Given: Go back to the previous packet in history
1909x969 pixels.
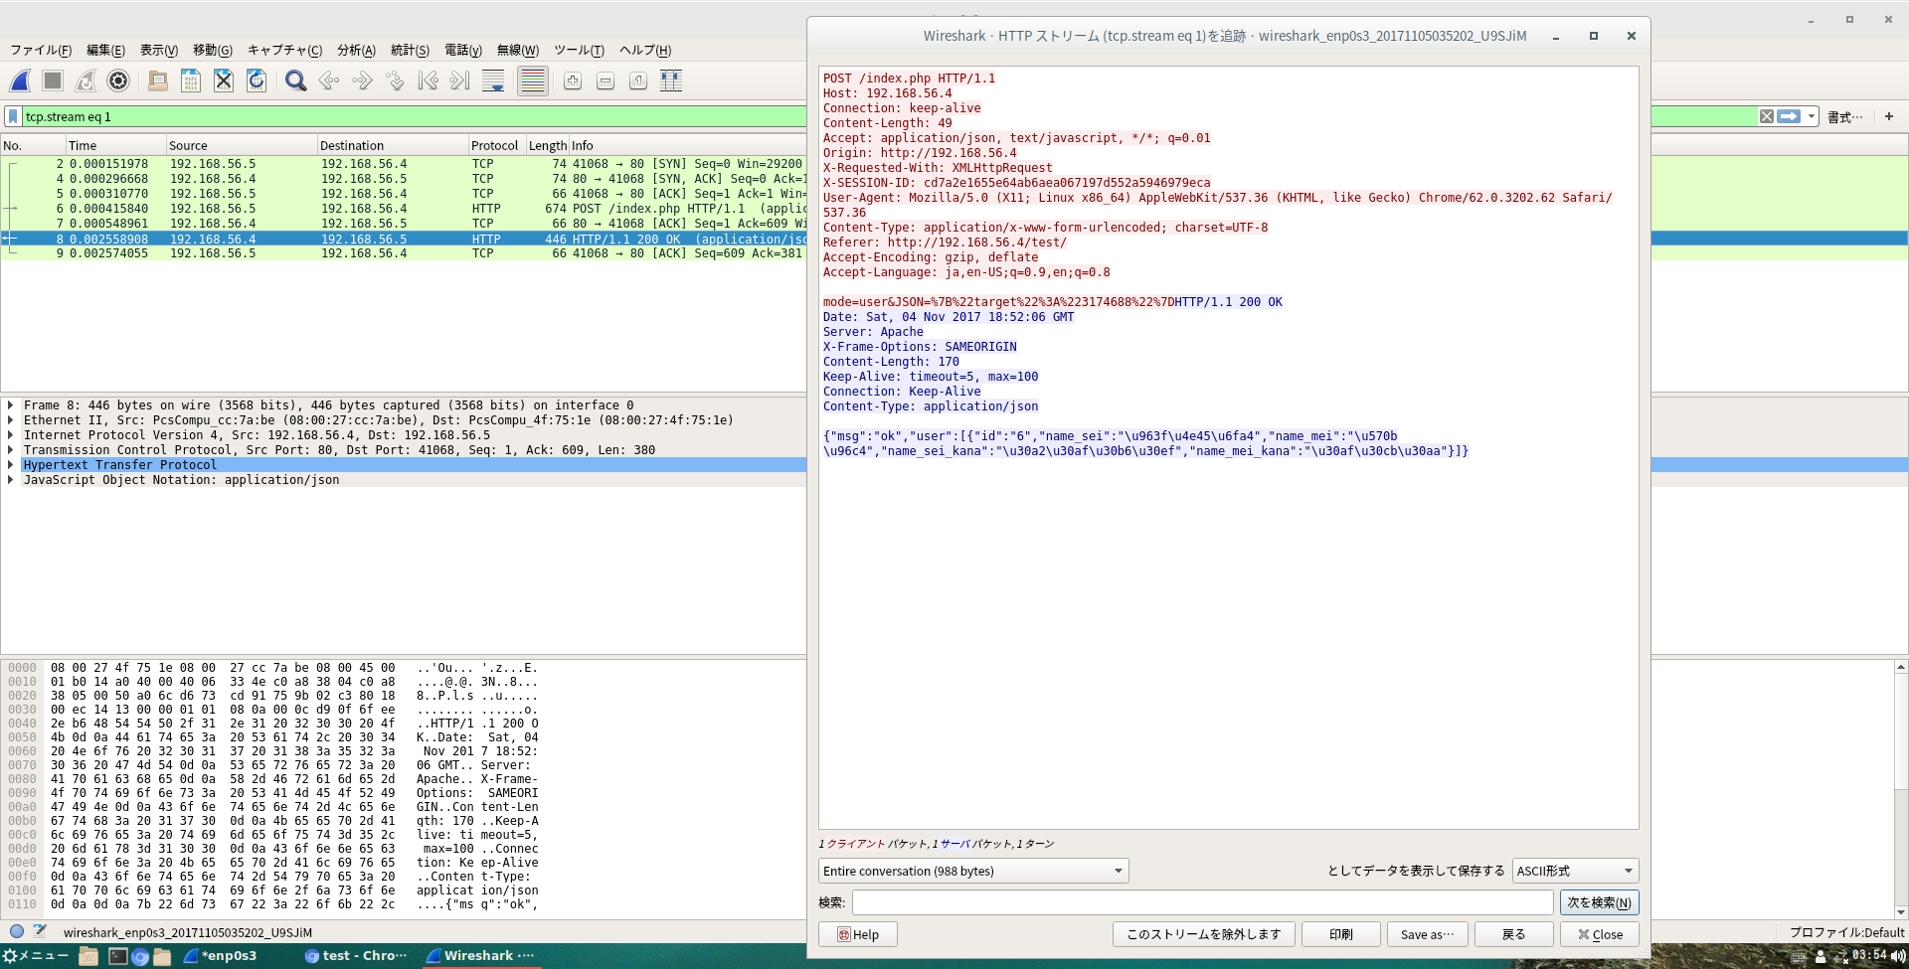Looking at the screenshot, I should 328,81.
